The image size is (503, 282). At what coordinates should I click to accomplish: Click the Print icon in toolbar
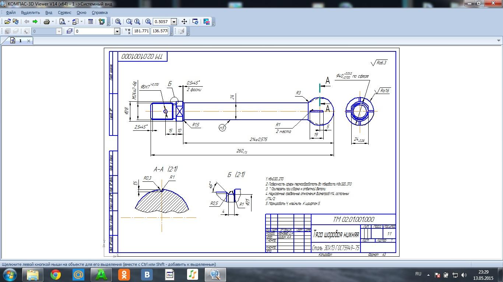coord(47,22)
